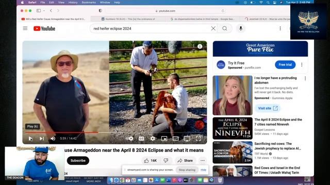
Task: Like the video with thumbs up 16K
Action: pyautogui.click(x=151, y=160)
